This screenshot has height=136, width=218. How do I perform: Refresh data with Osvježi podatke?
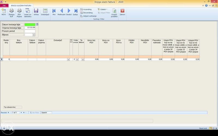(x=114, y=13)
